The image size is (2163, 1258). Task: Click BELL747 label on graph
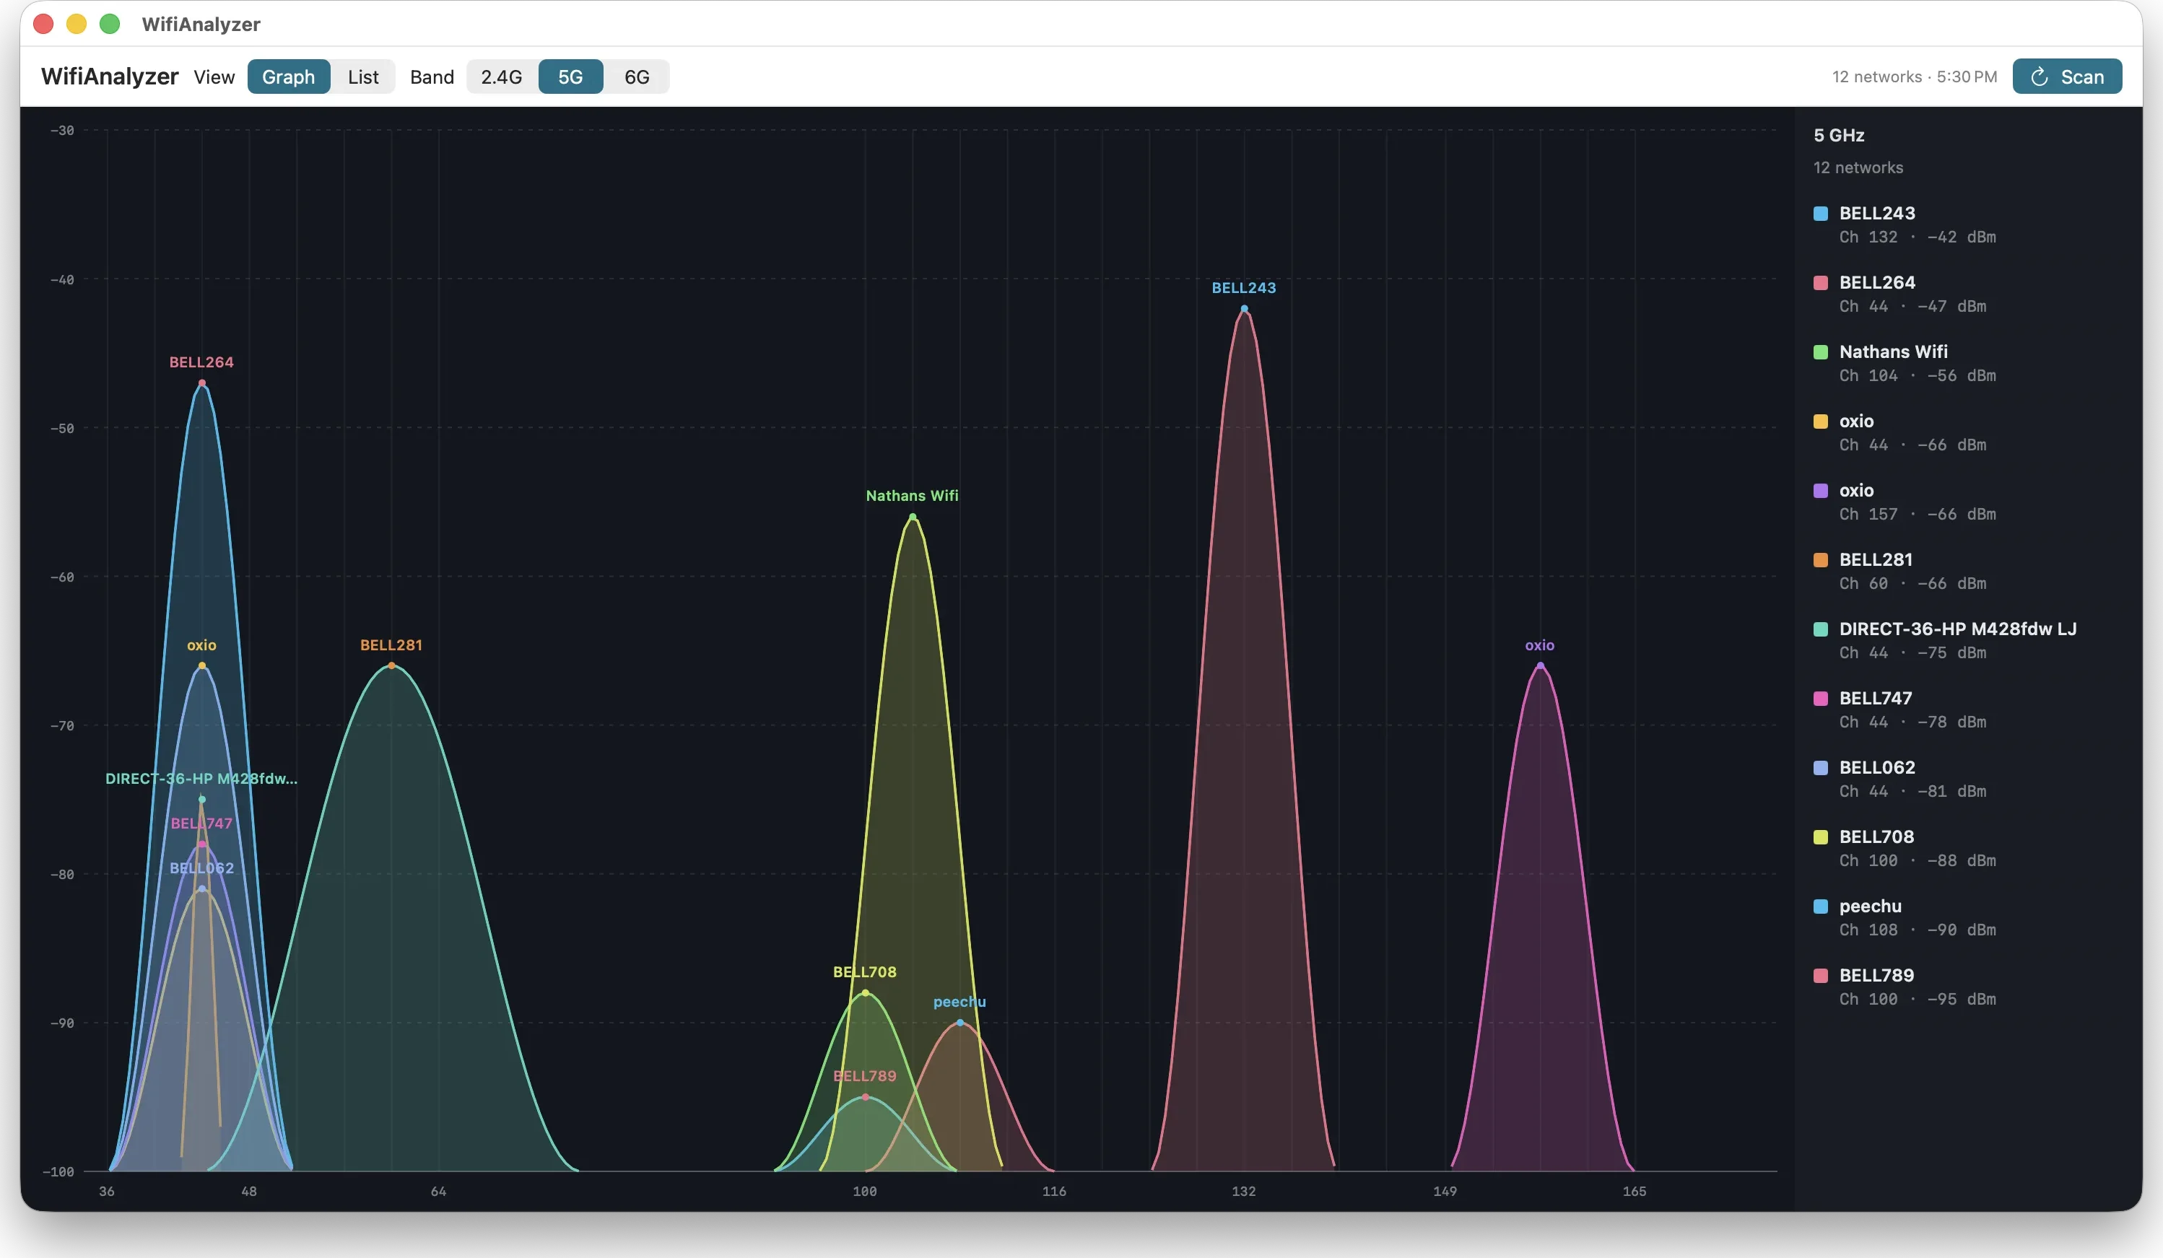[201, 824]
